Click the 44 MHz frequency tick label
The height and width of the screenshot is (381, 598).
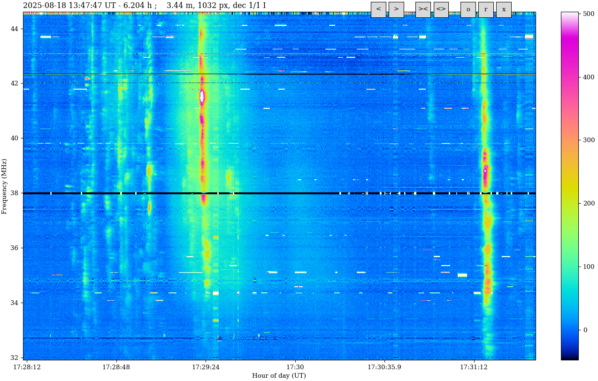tap(15, 29)
